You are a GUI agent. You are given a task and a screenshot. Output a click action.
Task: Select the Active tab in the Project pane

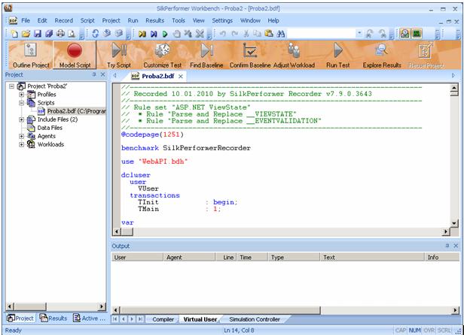point(90,318)
